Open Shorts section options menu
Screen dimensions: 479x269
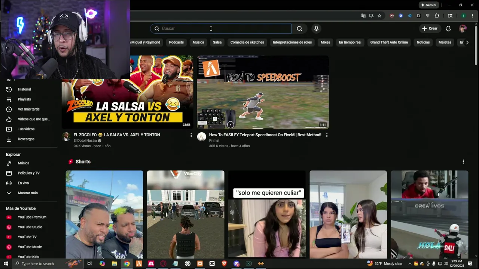click(x=463, y=162)
